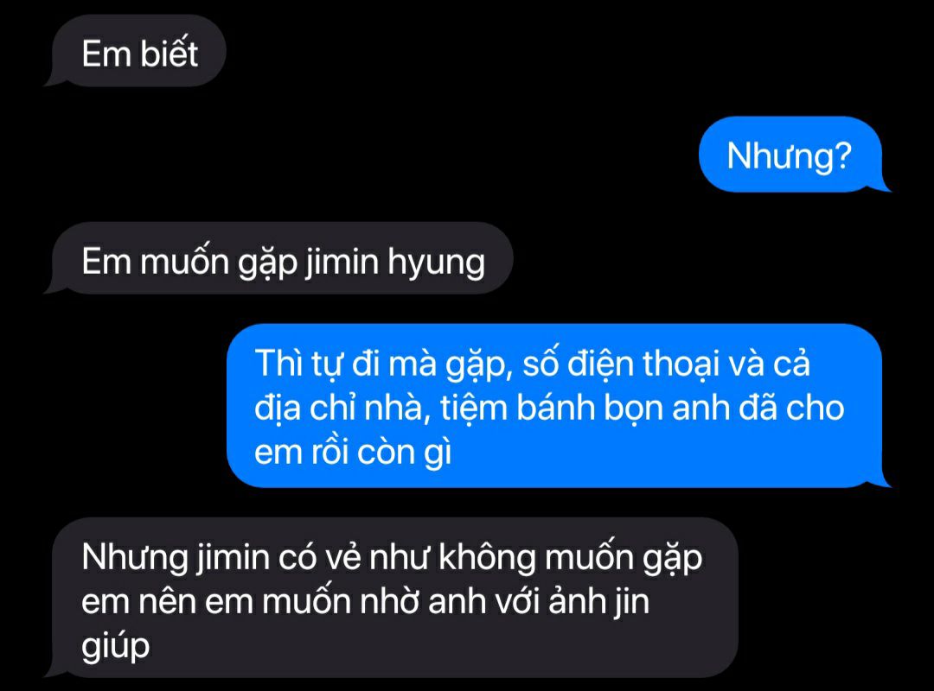Viewport: 934px width, 691px height.
Task: Click the "em rồi còn gì" line in blue bubble
Action: (353, 453)
